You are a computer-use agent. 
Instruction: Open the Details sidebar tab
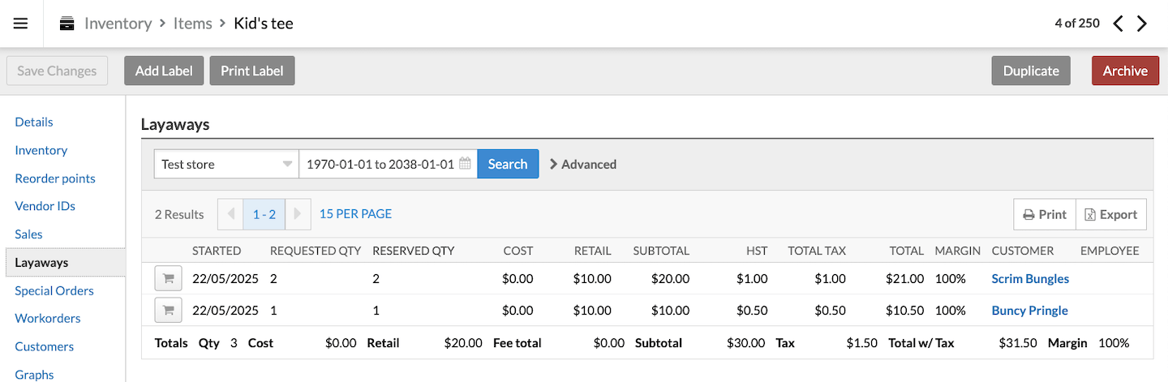pos(34,122)
